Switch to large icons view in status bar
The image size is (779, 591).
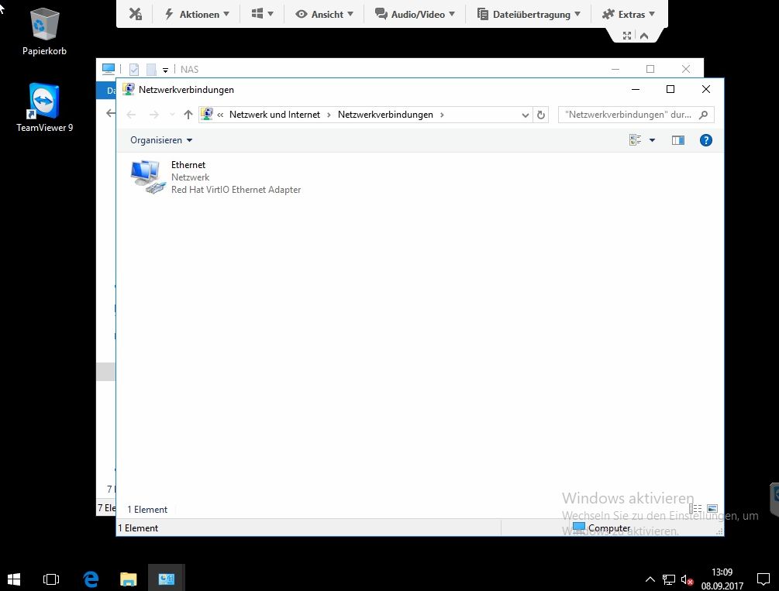click(x=712, y=509)
